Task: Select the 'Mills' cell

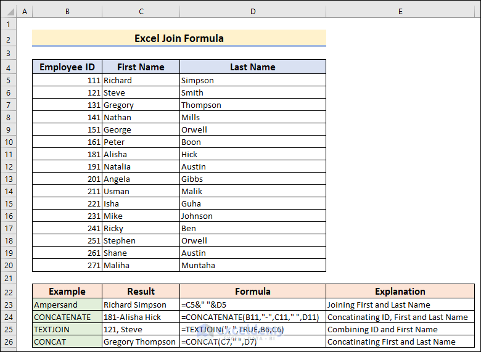Action: coord(253,117)
